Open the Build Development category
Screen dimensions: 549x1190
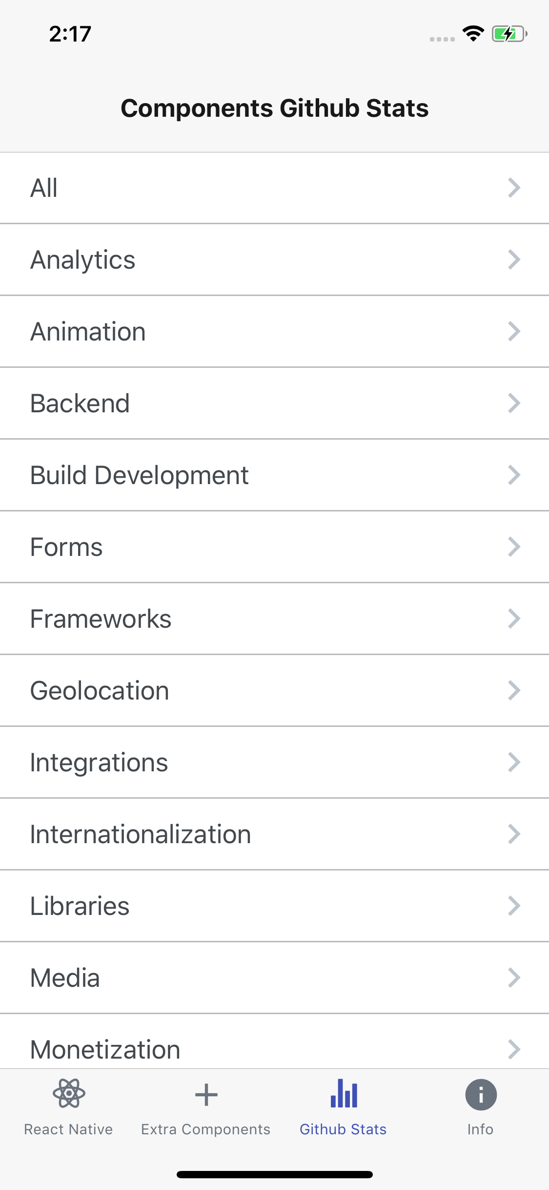(x=140, y=475)
